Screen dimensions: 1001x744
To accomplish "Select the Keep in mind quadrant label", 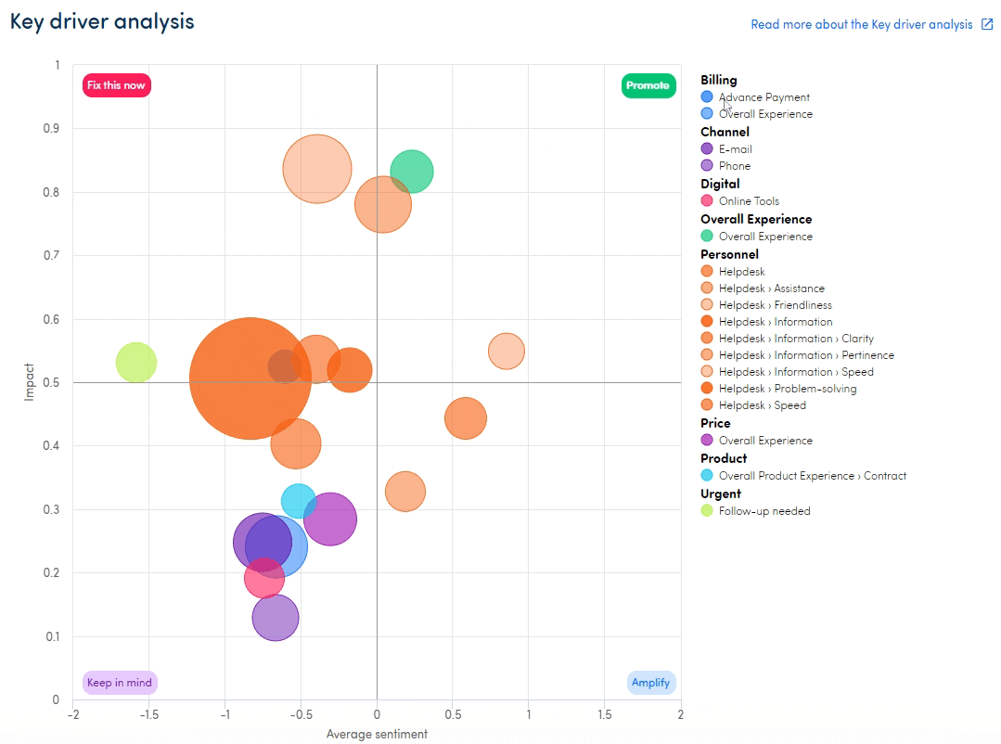I will point(120,683).
